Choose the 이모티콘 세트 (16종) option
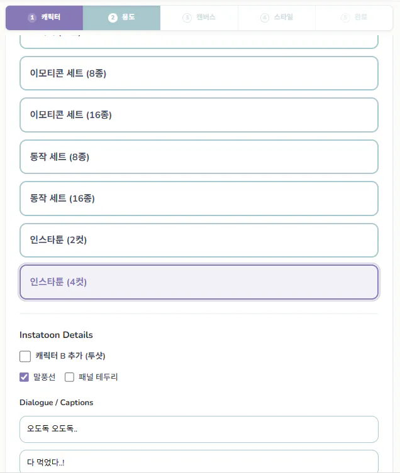The image size is (400, 473). click(x=199, y=115)
